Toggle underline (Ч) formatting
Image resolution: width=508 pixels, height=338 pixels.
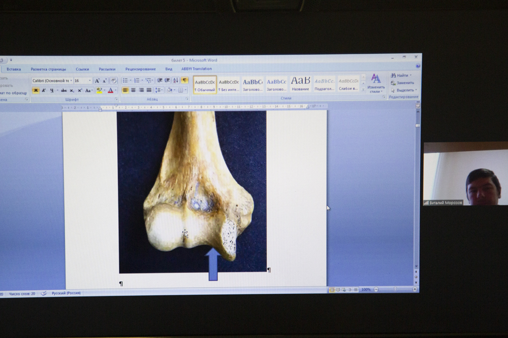[x=51, y=91]
